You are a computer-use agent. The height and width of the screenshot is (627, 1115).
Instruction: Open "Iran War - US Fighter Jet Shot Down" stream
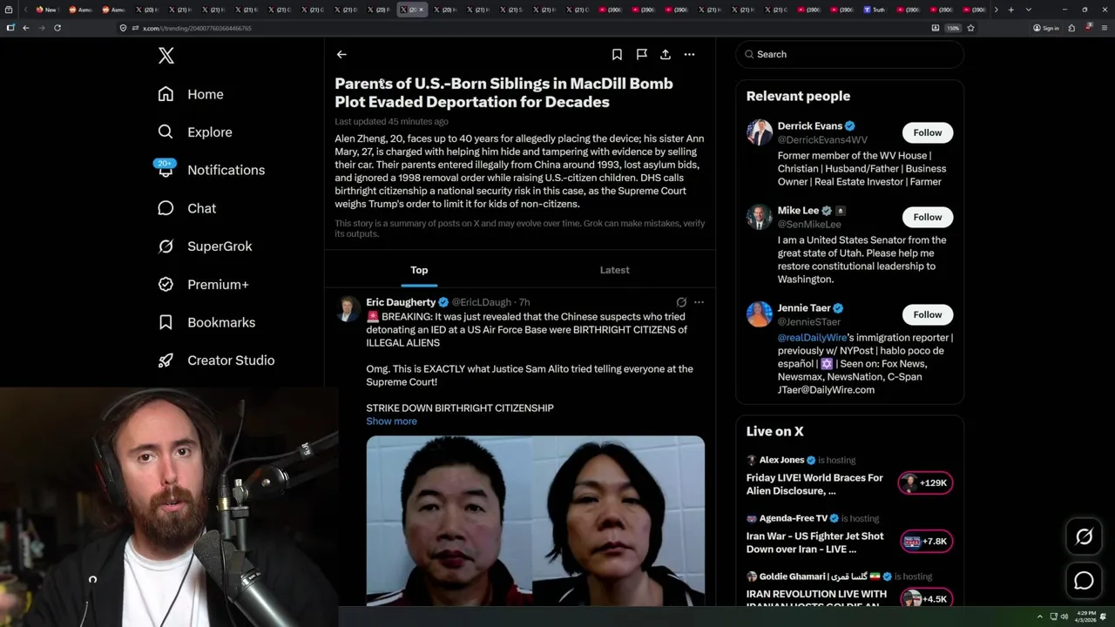coord(814,543)
